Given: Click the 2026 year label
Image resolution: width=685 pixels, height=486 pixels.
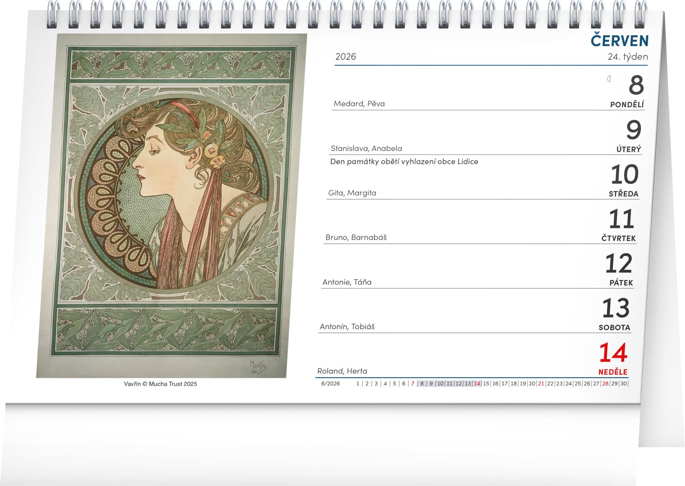Looking at the screenshot, I should [346, 56].
